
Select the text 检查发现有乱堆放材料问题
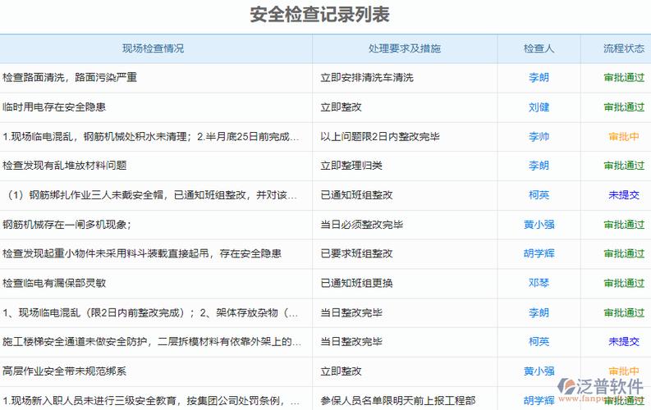pos(64,166)
